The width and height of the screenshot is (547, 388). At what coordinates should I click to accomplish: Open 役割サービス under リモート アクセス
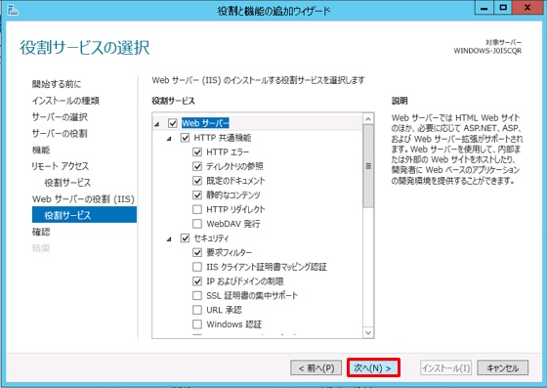pos(67,183)
